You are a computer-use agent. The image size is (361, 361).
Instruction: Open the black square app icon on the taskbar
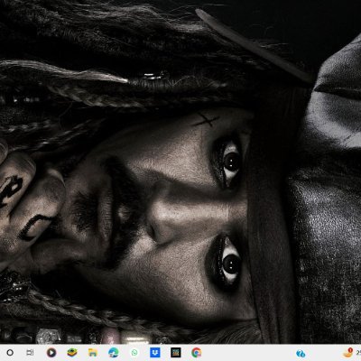[x=176, y=352]
